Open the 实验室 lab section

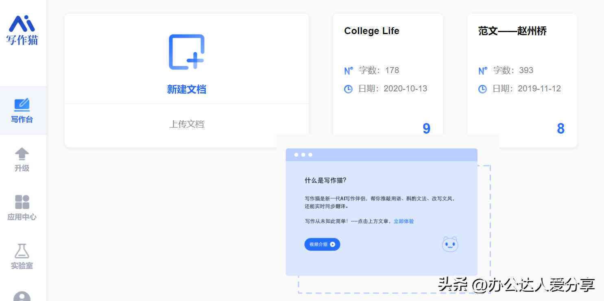22,257
